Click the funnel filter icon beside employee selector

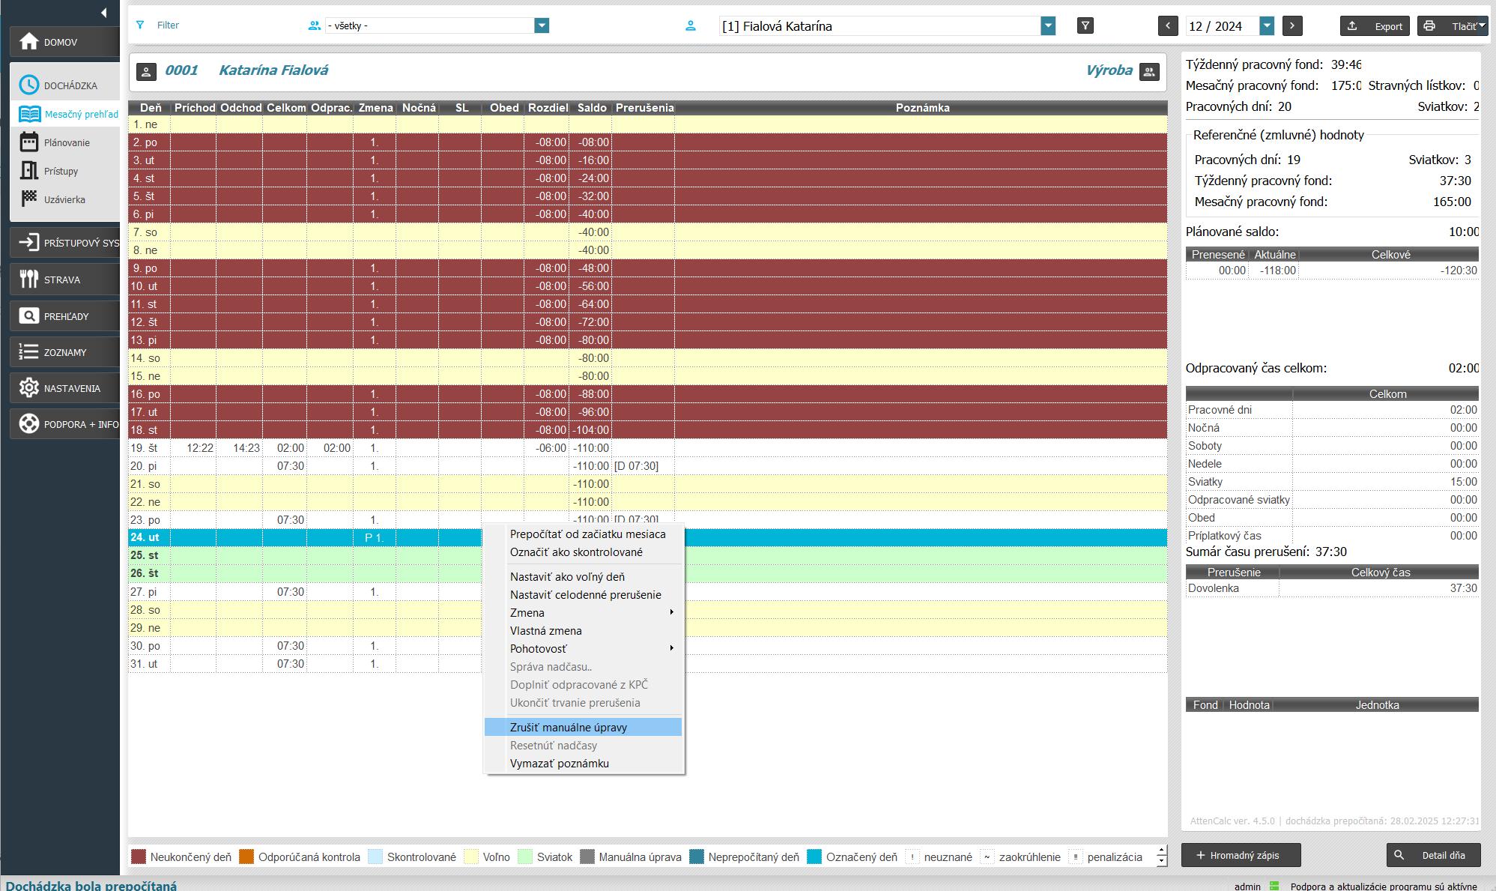(1085, 26)
